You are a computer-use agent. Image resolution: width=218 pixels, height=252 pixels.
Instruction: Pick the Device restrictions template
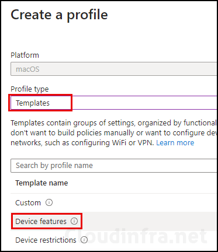[46, 240]
